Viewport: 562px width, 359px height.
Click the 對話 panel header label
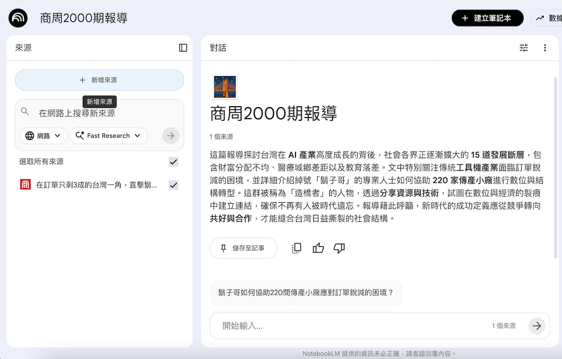click(218, 48)
